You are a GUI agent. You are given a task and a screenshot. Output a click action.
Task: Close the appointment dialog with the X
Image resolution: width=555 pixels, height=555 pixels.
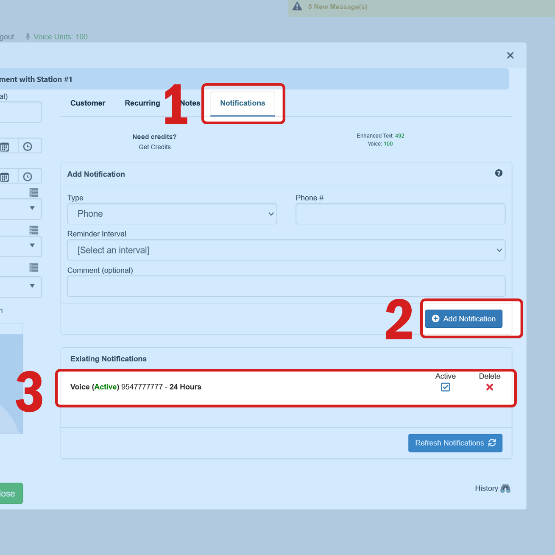510,56
